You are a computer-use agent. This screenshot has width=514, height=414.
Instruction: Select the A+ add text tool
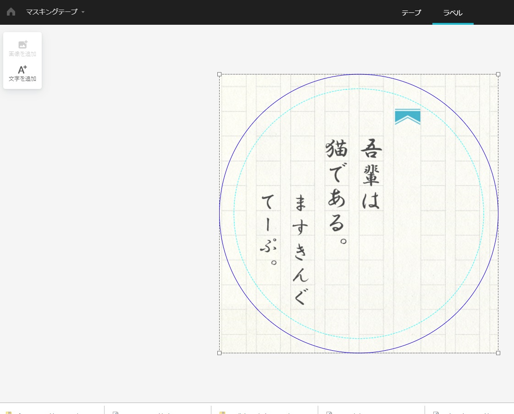click(x=22, y=70)
